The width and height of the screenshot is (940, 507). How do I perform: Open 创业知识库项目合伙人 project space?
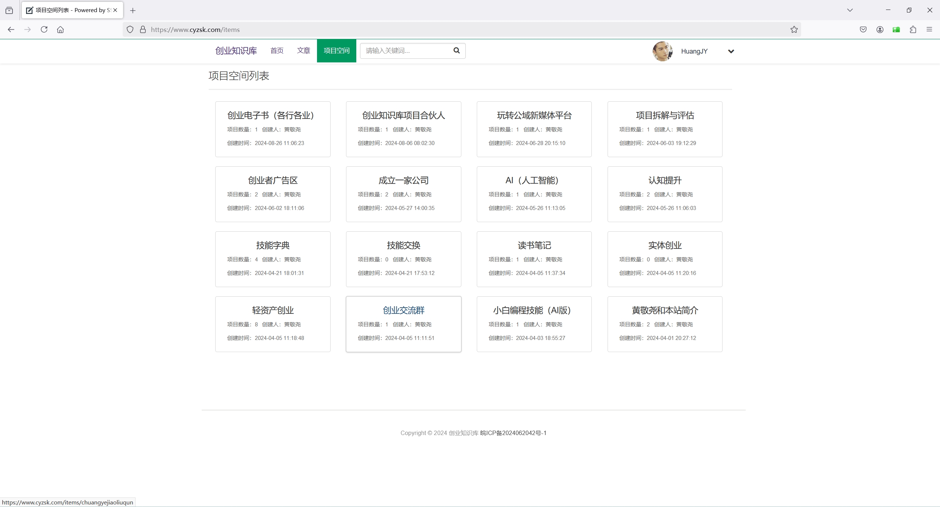click(403, 115)
